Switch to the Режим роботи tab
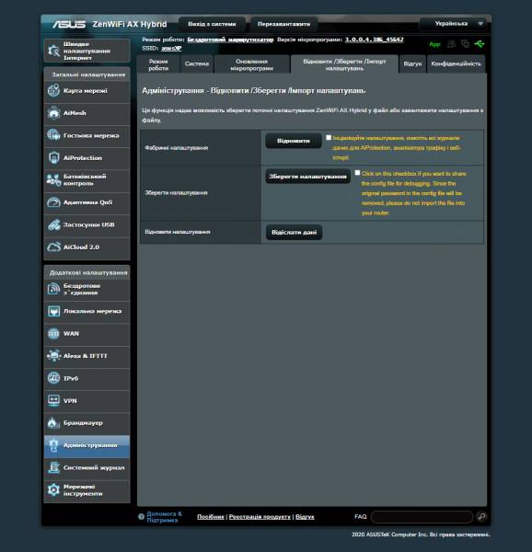The width and height of the screenshot is (532, 552). point(158,64)
